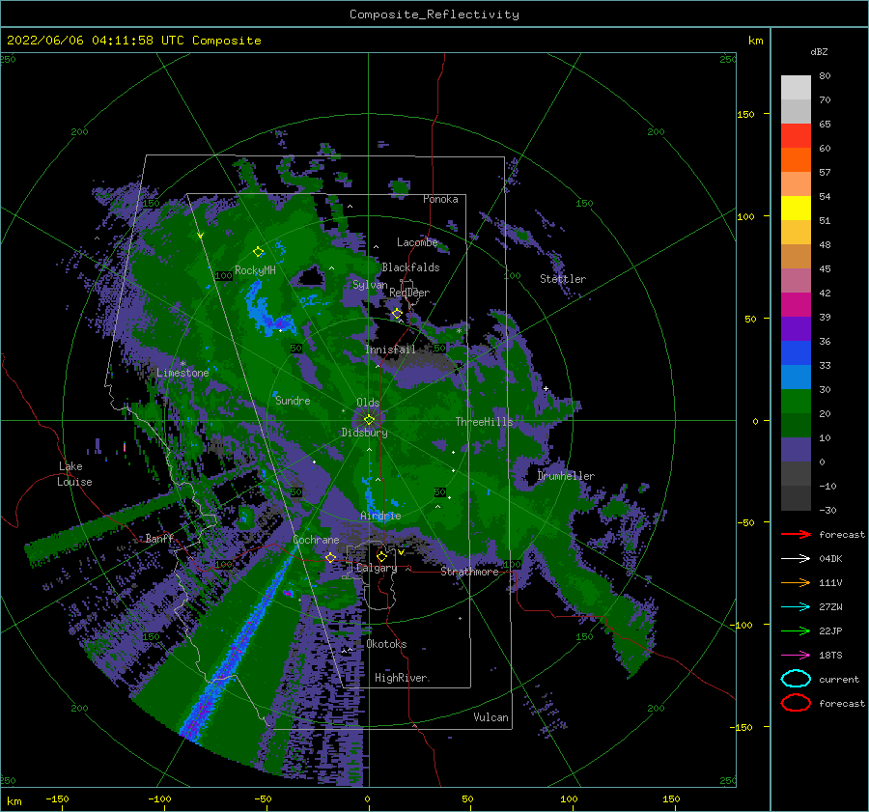Pick the indigo 0-10 dBZ swatch
This screenshot has width=869, height=812.
(x=796, y=450)
